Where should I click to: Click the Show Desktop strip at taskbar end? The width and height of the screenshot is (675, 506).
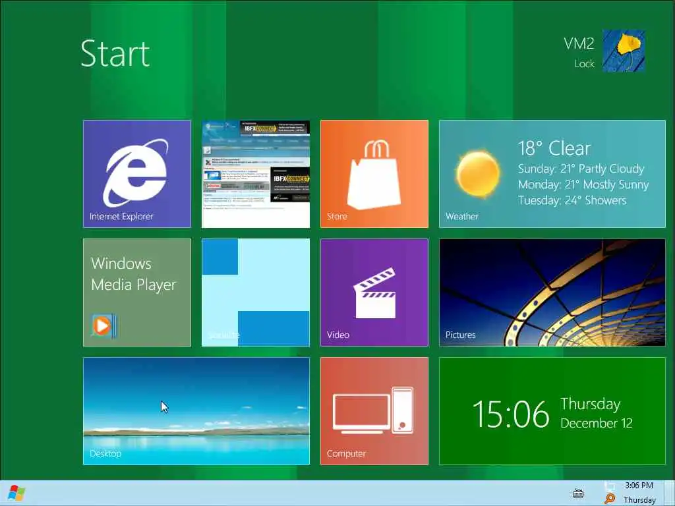tap(670, 493)
